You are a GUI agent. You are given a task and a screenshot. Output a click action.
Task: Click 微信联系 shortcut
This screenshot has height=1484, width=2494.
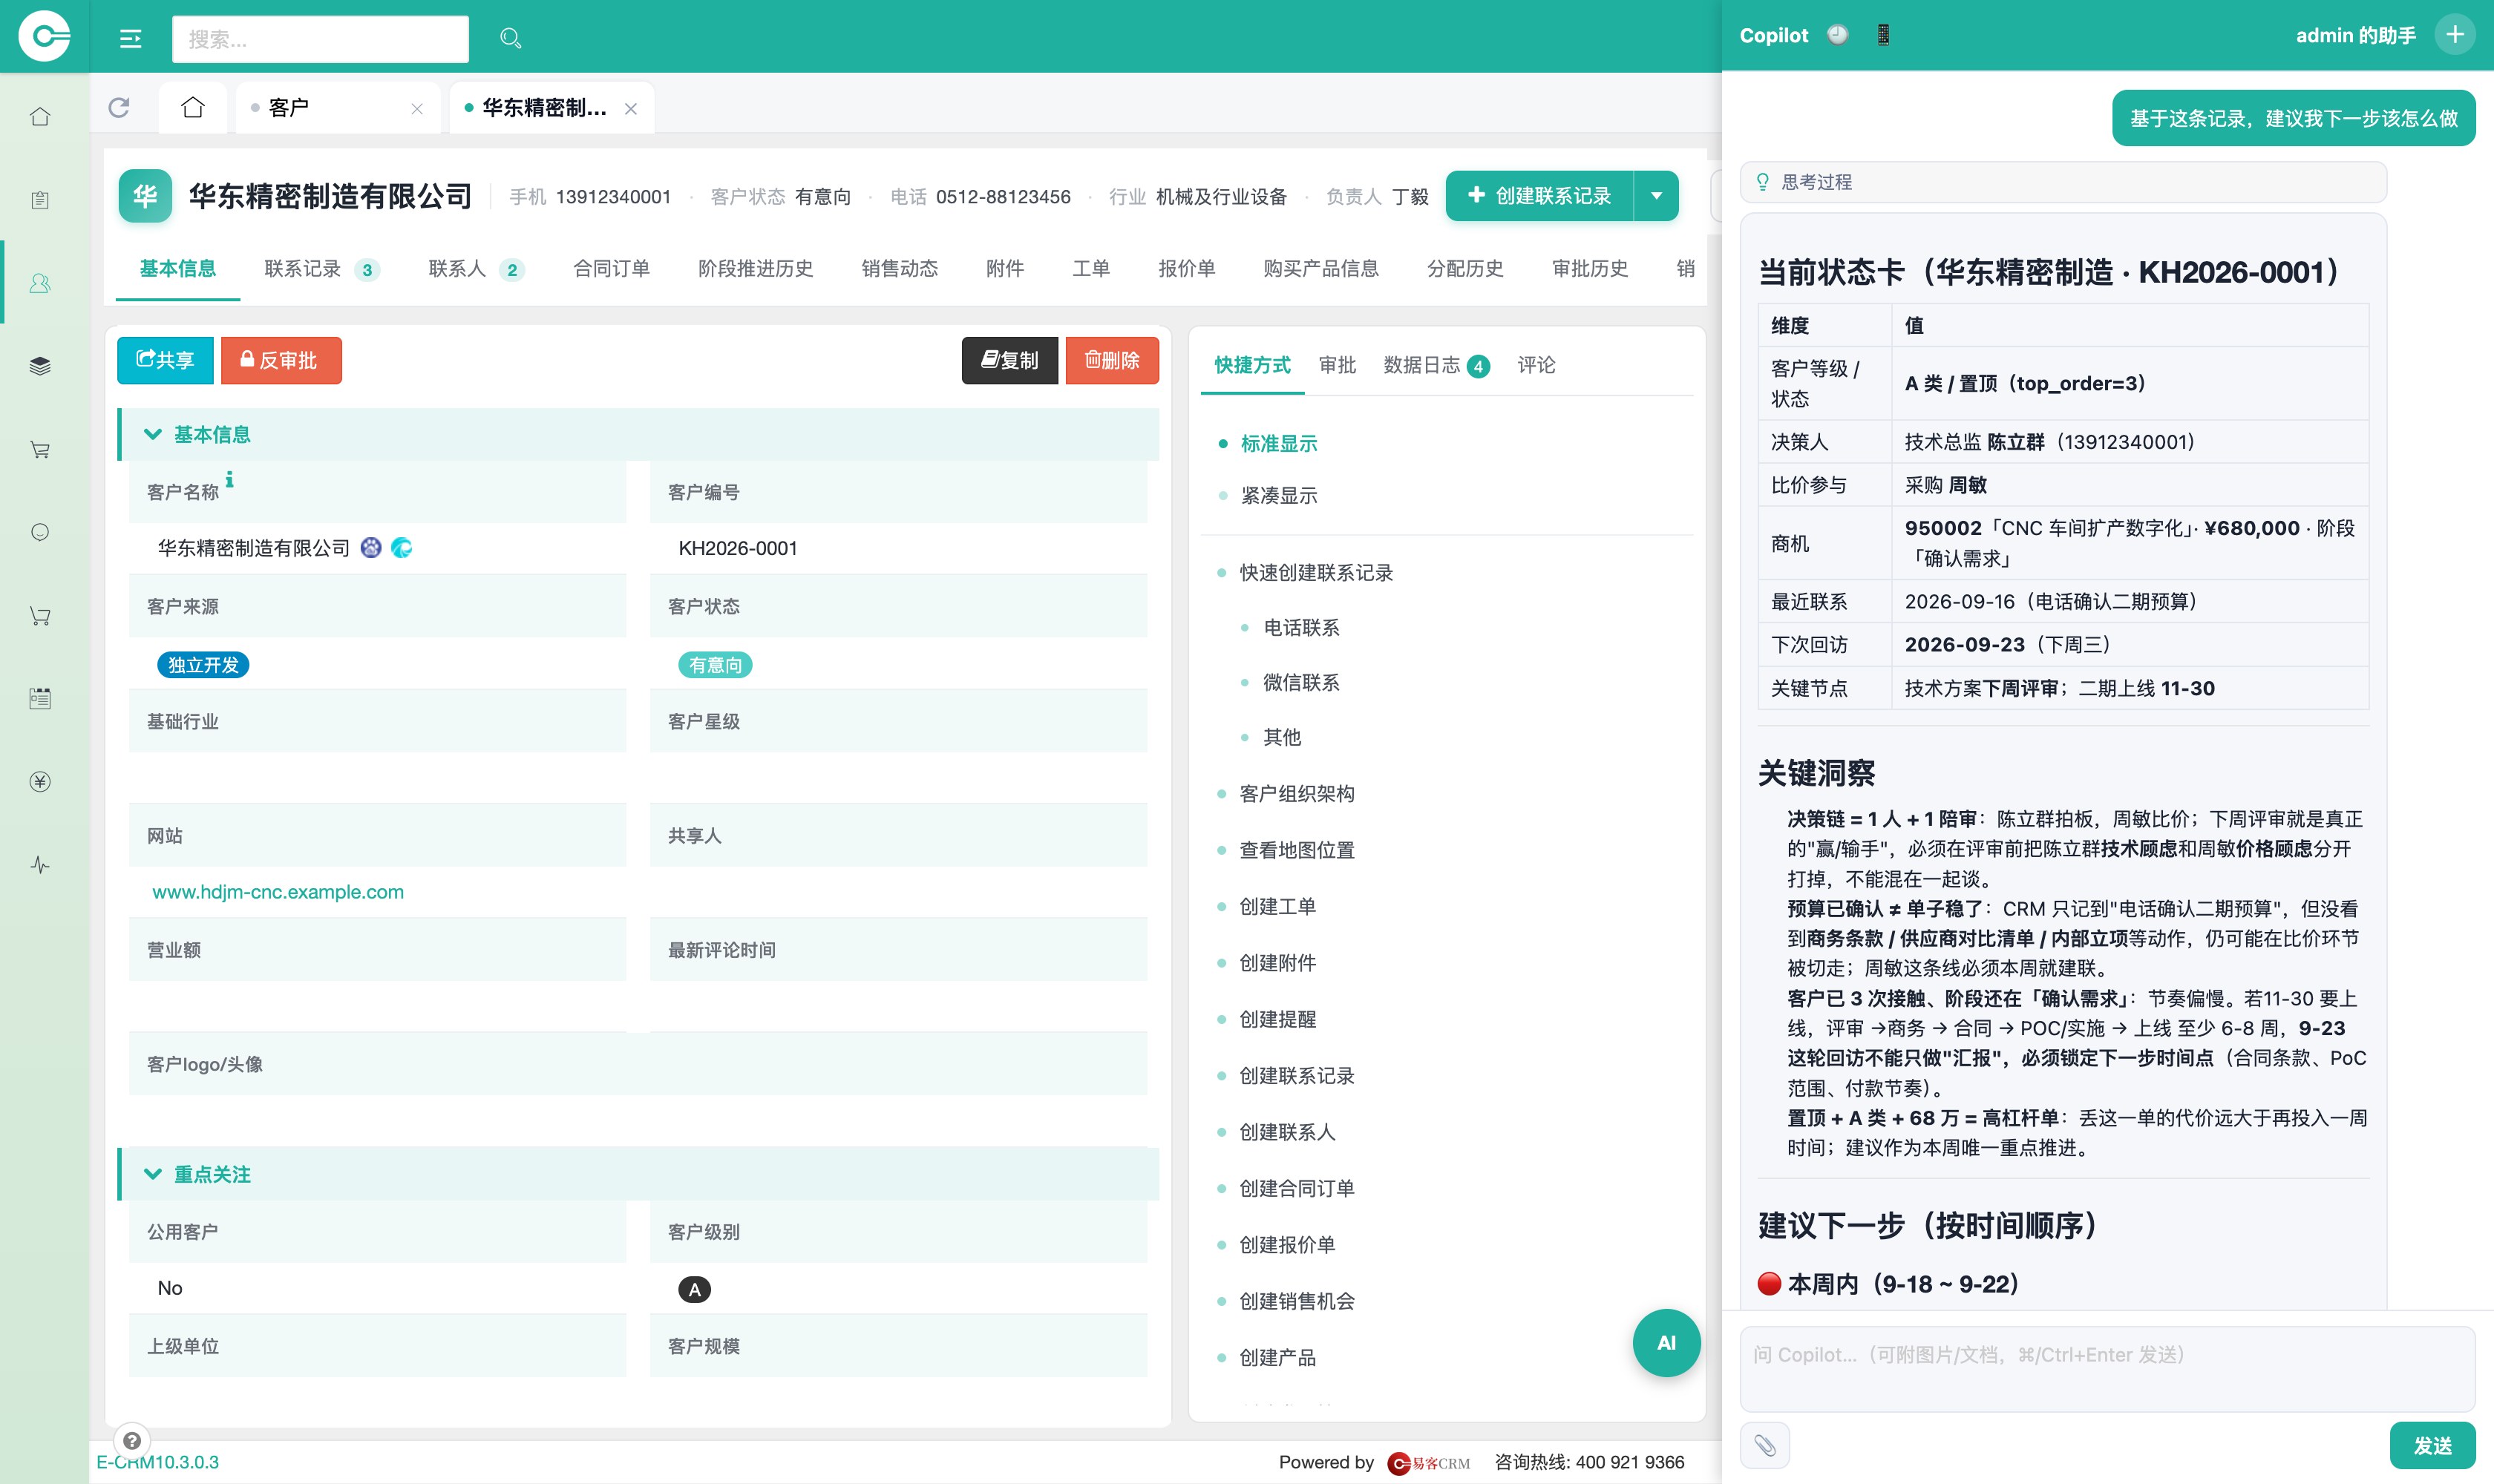(x=1300, y=683)
